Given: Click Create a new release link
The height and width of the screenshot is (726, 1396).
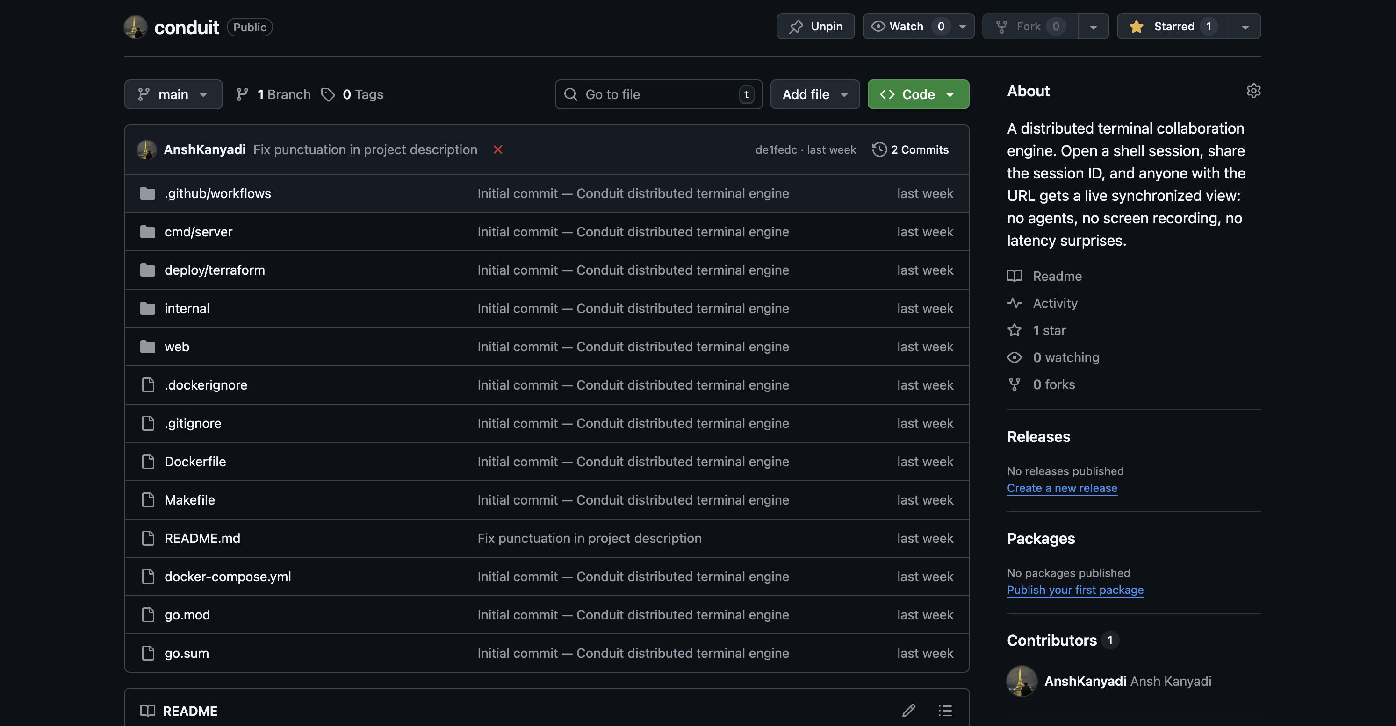Looking at the screenshot, I should coord(1062,488).
